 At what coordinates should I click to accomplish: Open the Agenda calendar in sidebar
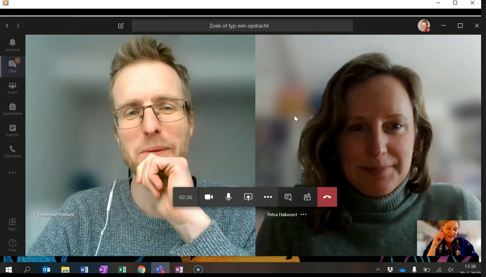click(12, 130)
